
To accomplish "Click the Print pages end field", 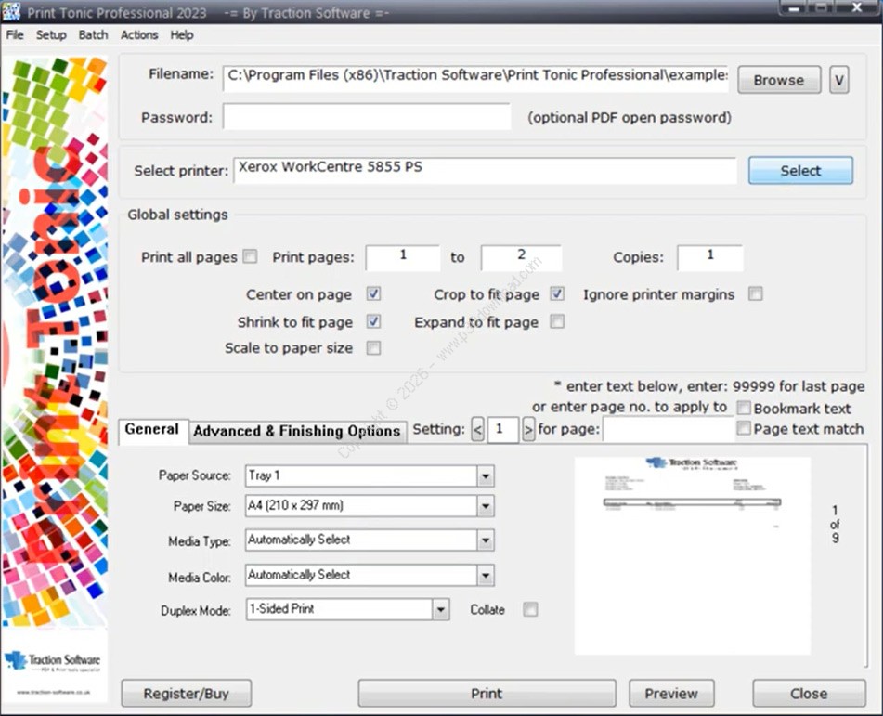I will pos(521,257).
